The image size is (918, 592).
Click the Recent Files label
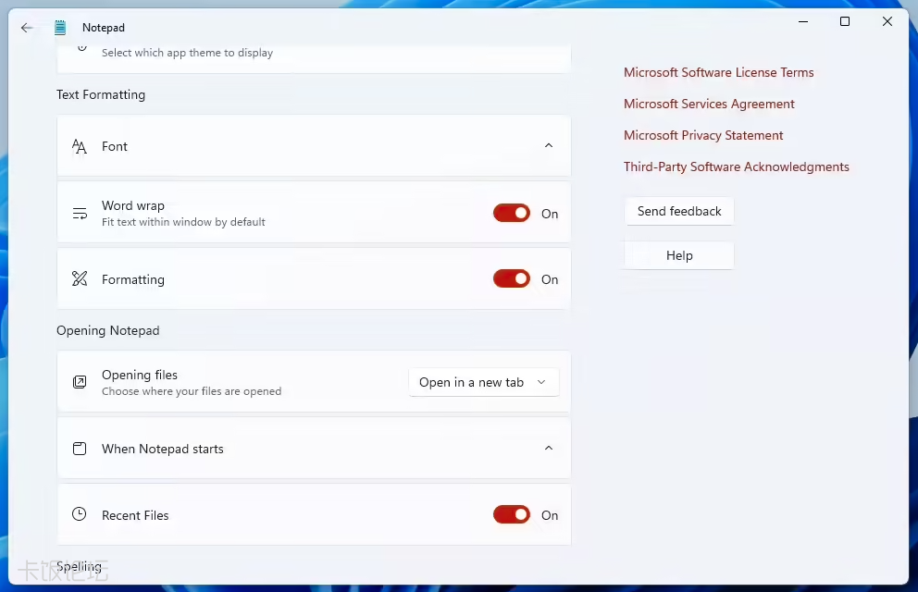[x=135, y=515]
